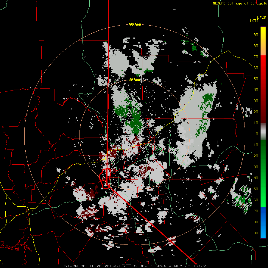Click the positive 10 scale value
The height and width of the screenshot is (268, 268).
(256, 123)
